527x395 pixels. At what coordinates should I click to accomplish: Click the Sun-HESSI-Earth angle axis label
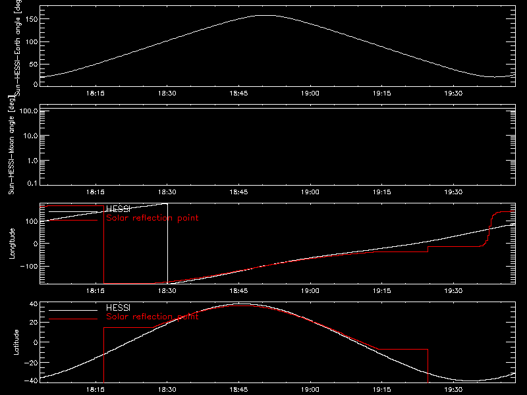pyautogui.click(x=18, y=47)
